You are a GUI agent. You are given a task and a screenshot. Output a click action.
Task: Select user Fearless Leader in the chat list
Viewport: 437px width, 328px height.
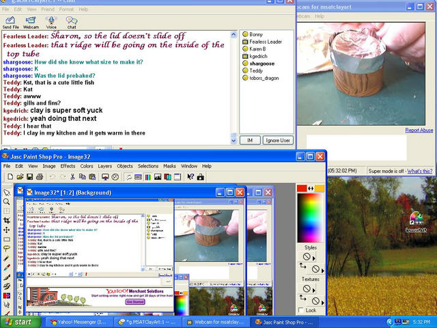click(262, 42)
